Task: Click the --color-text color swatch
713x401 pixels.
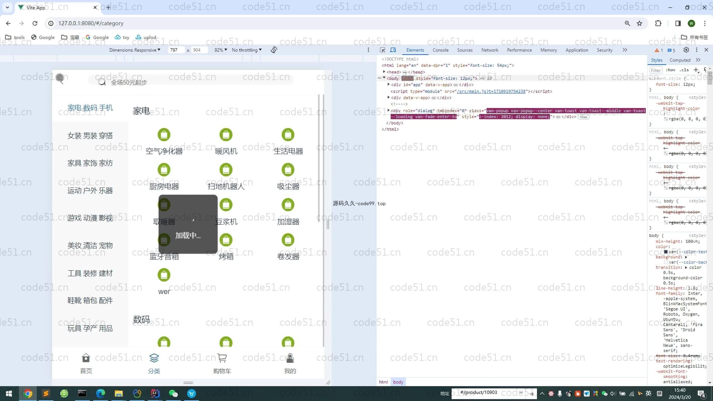Action: [x=666, y=252]
